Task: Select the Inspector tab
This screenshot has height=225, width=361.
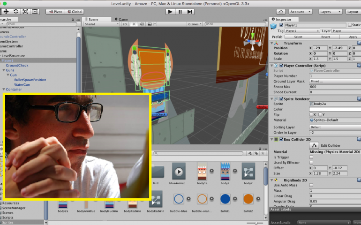Action: 284,19
